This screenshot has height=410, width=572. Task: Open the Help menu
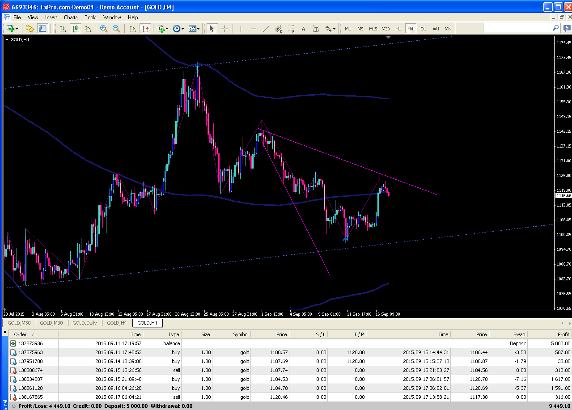(133, 17)
